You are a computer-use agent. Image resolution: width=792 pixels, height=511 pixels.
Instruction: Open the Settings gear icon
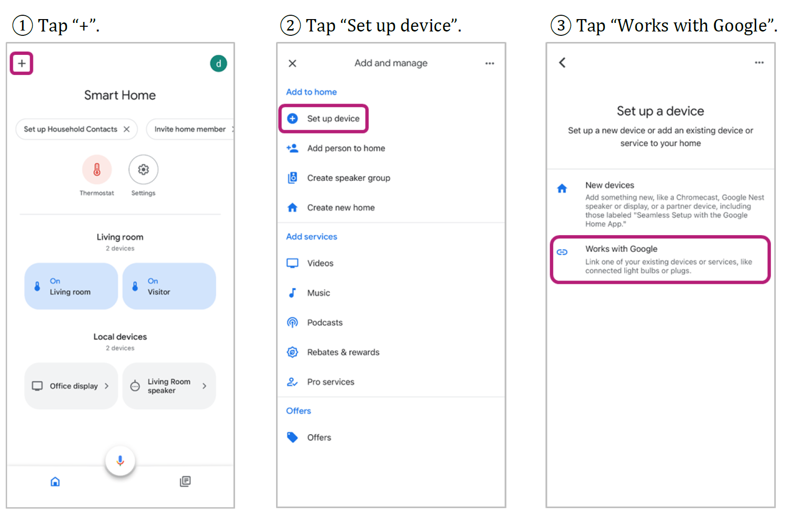(143, 169)
